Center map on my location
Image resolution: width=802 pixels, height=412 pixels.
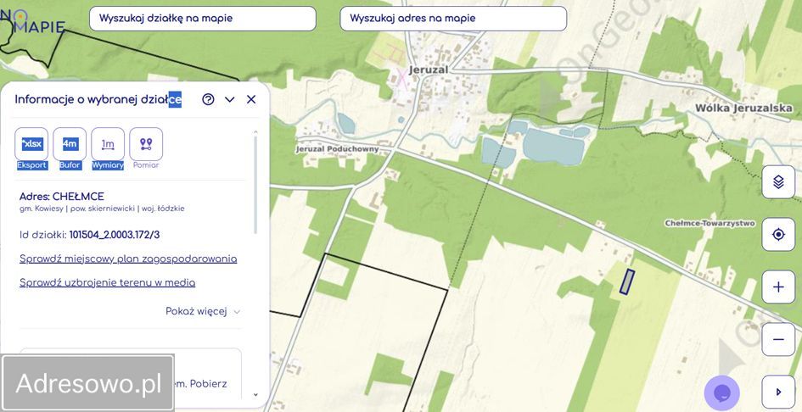778,235
